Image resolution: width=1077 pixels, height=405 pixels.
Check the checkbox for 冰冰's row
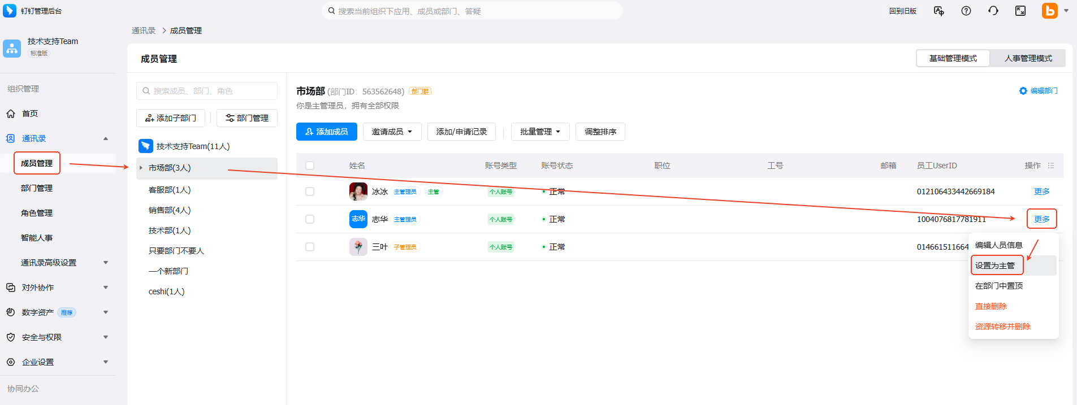pyautogui.click(x=310, y=191)
